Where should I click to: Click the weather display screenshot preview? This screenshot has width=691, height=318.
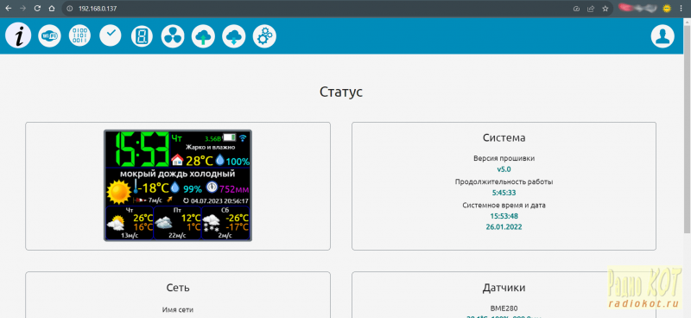(178, 185)
